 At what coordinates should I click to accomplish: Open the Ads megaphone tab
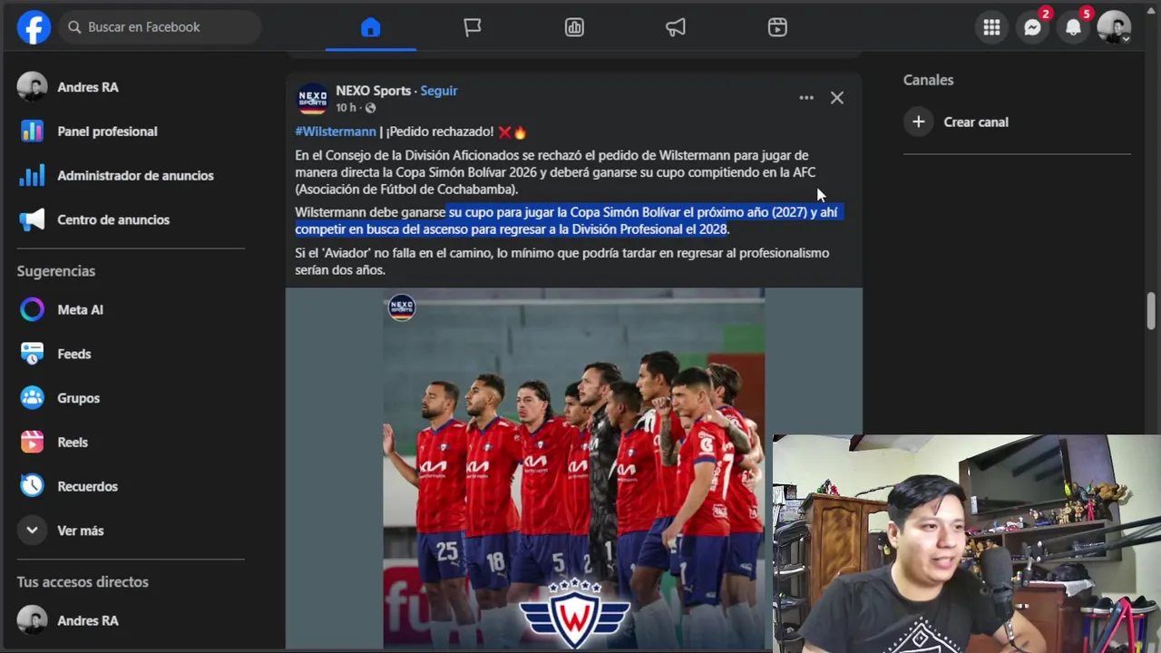click(x=676, y=27)
